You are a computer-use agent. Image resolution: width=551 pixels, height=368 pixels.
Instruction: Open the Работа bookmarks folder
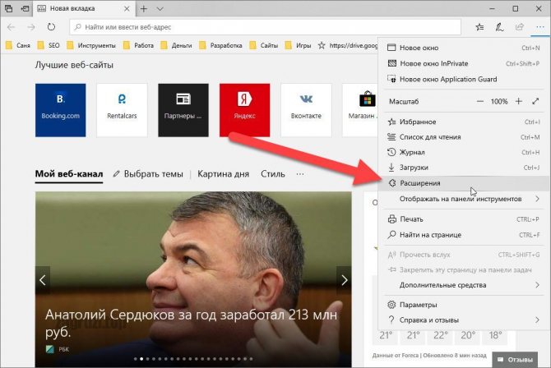click(138, 45)
